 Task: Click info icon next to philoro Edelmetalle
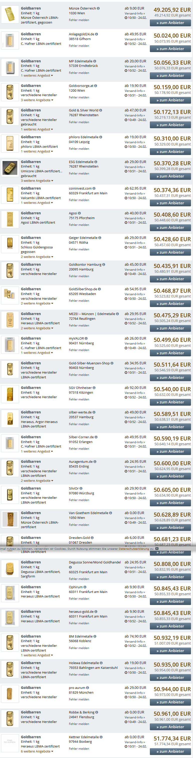[x=101, y=137]
